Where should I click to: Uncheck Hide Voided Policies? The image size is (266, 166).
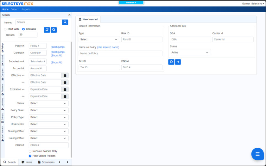(30, 156)
